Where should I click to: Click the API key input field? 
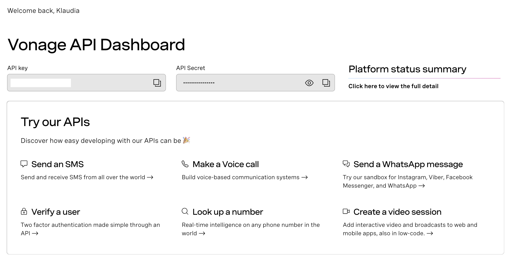pos(79,83)
